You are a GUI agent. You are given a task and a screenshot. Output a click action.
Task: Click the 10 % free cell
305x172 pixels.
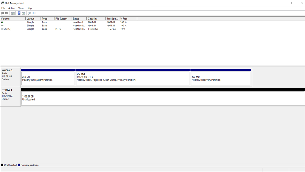point(123,29)
